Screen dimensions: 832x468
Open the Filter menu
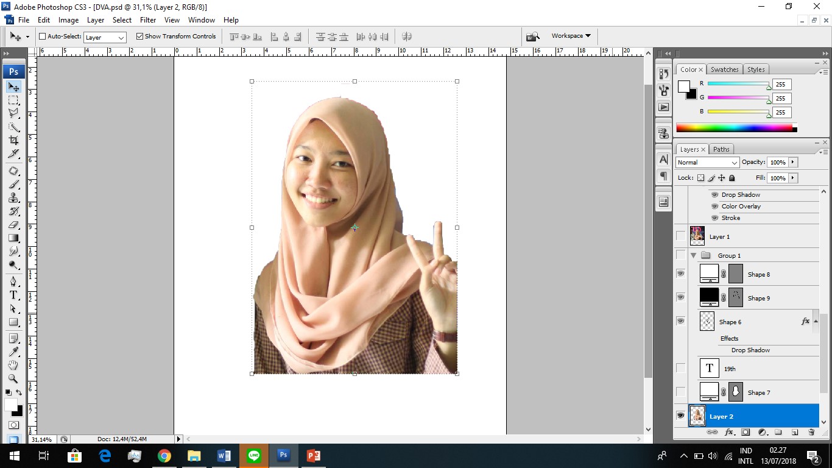148,20
